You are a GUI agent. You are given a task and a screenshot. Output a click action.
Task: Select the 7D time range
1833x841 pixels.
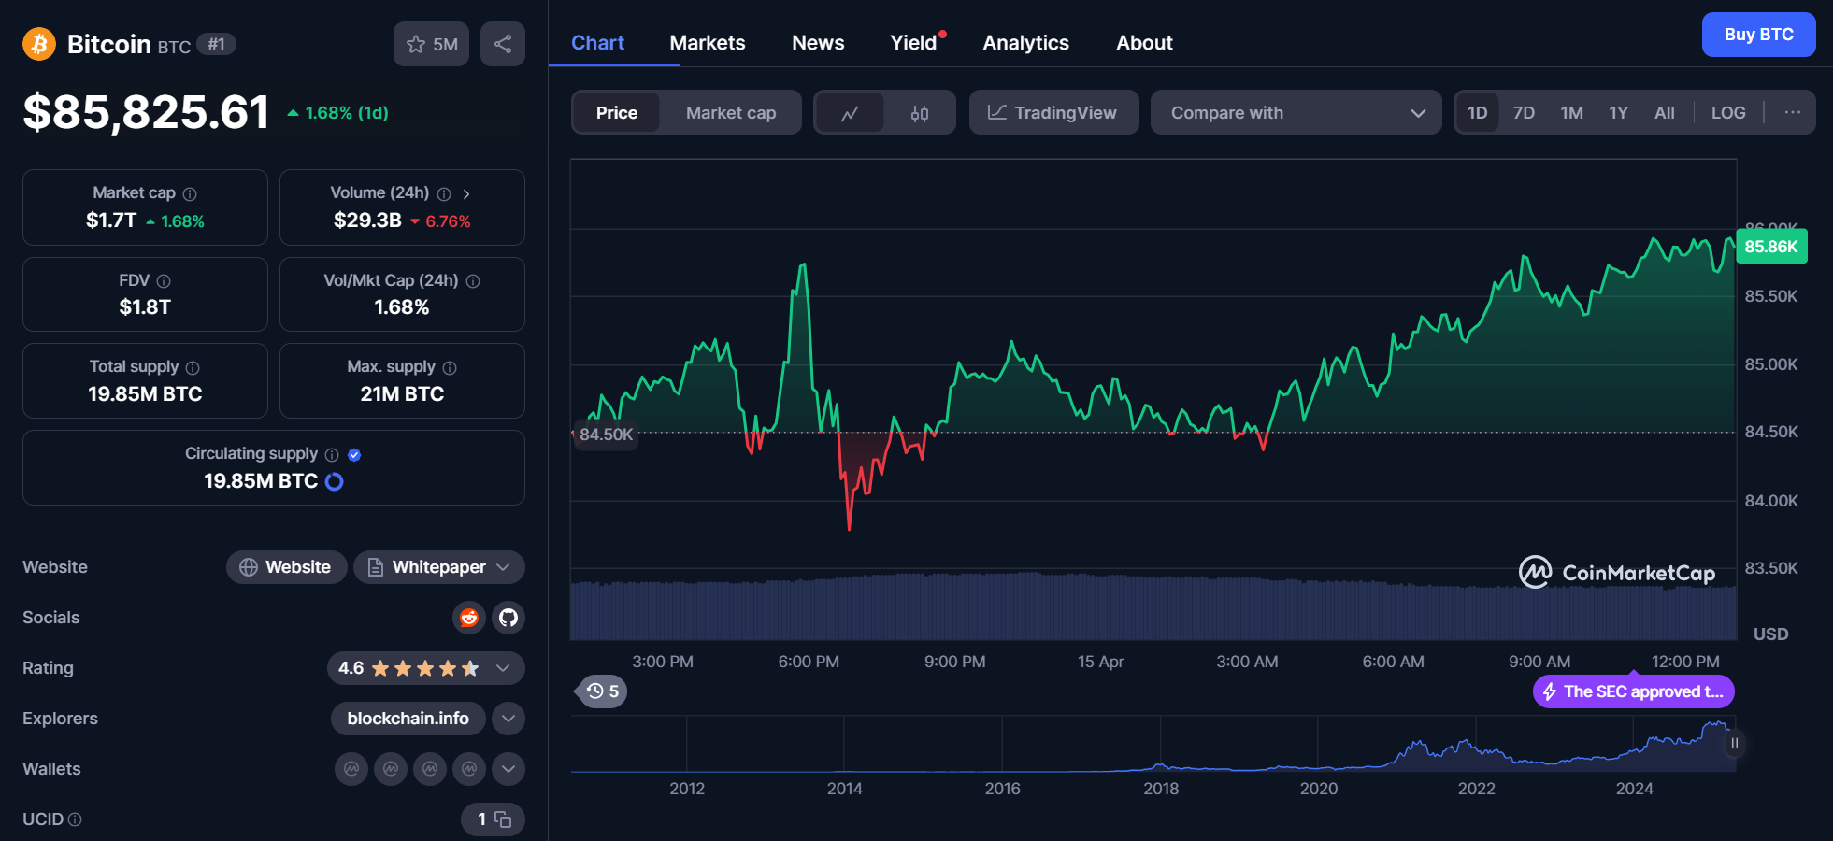1524,113
